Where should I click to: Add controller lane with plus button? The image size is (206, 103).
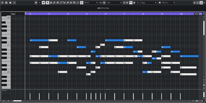(4, 101)
